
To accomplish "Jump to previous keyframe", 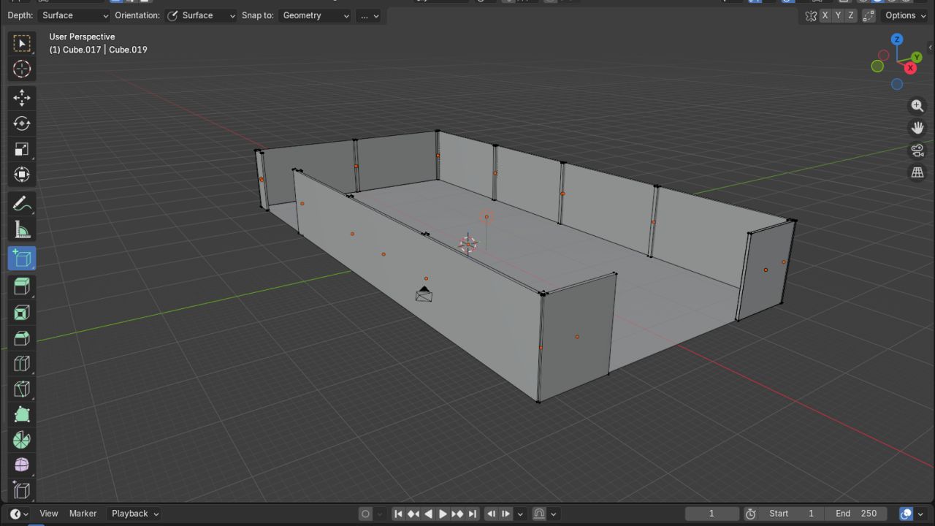I will [413, 514].
